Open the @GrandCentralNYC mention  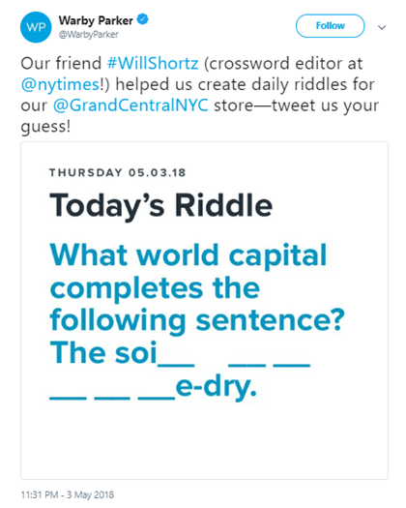(130, 105)
